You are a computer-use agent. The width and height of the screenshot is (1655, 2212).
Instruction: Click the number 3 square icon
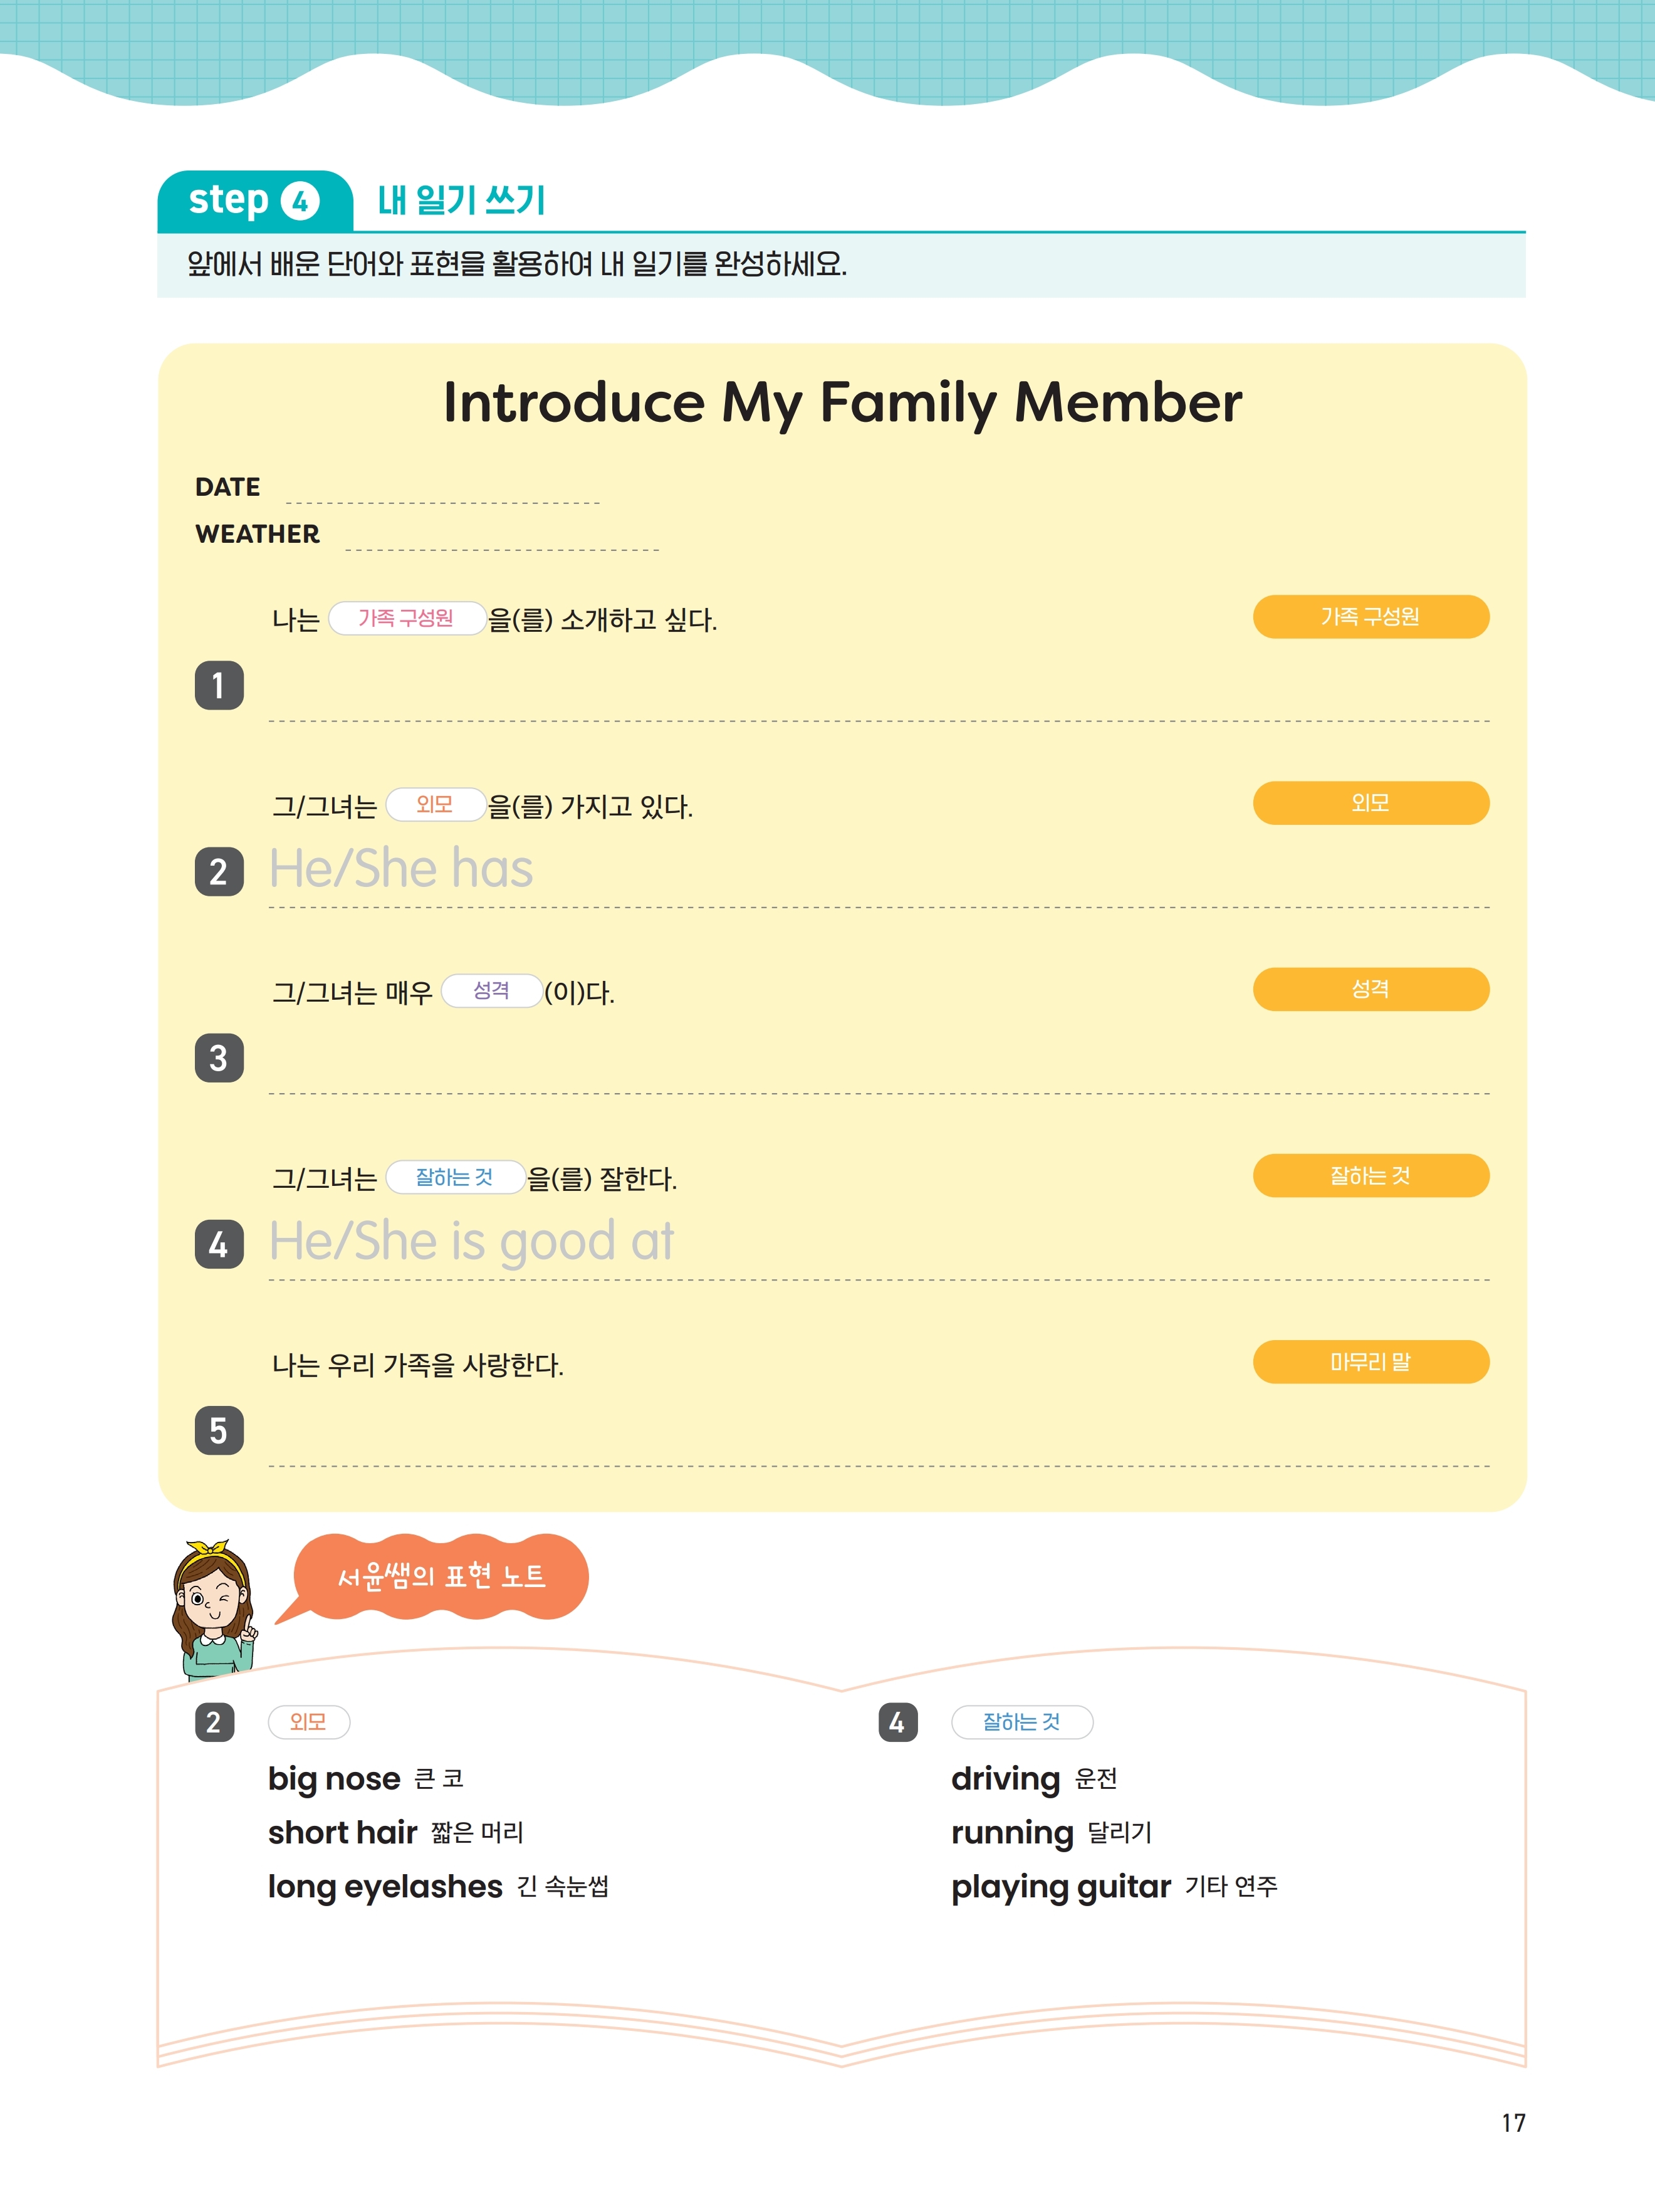coord(219,1058)
